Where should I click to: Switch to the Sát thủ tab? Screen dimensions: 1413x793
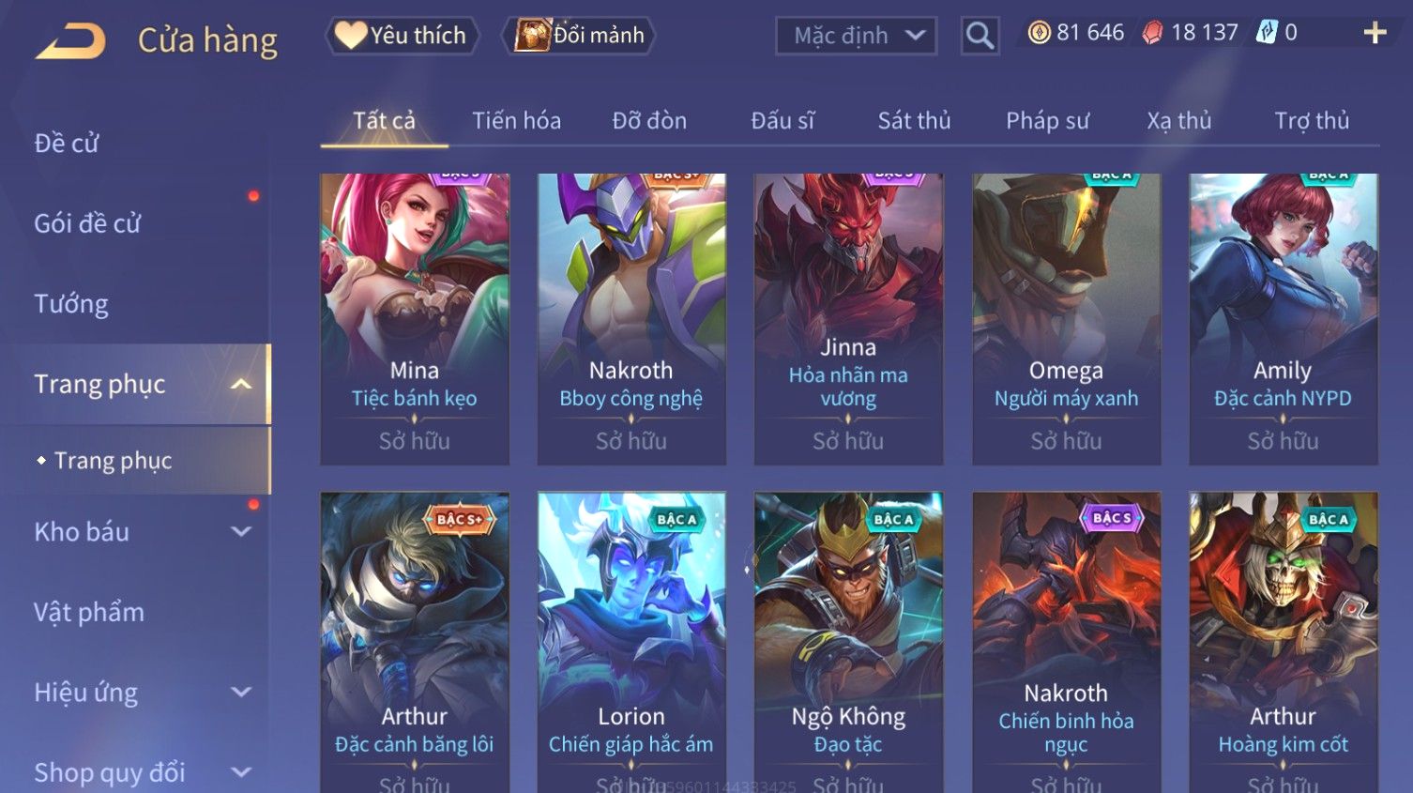tap(914, 121)
